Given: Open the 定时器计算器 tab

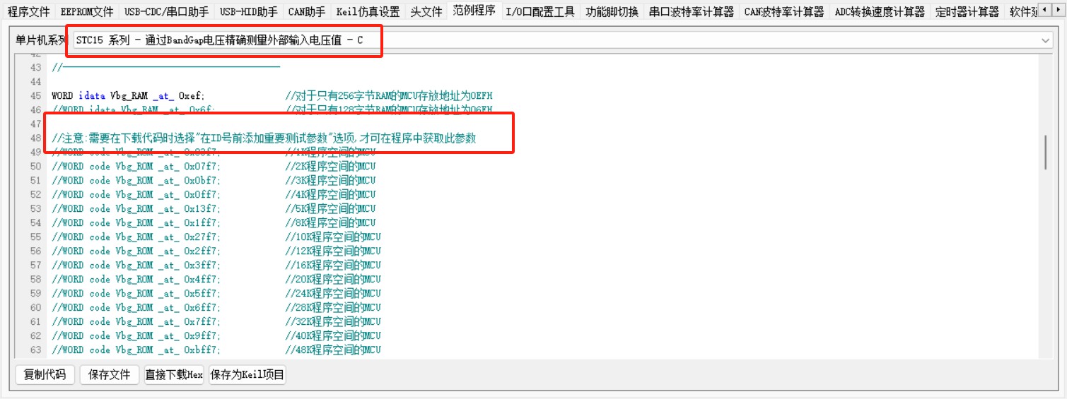Looking at the screenshot, I should pyautogui.click(x=967, y=11).
